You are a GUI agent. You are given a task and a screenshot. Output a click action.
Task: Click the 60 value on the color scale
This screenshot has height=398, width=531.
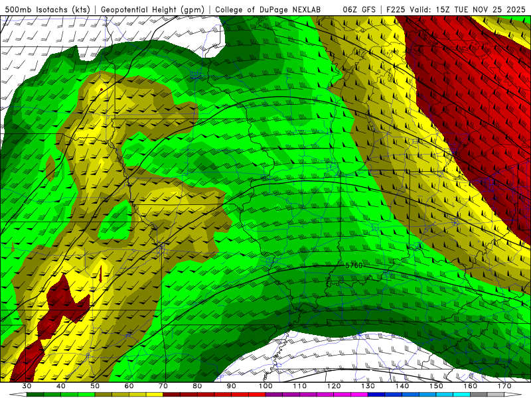pyautogui.click(x=129, y=386)
